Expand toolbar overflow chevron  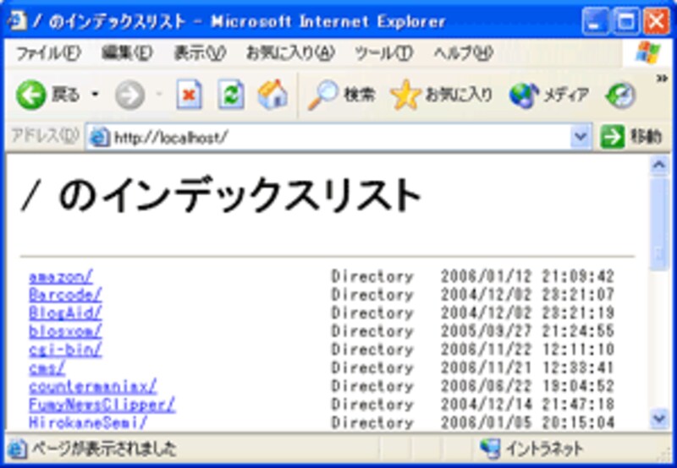(x=661, y=79)
